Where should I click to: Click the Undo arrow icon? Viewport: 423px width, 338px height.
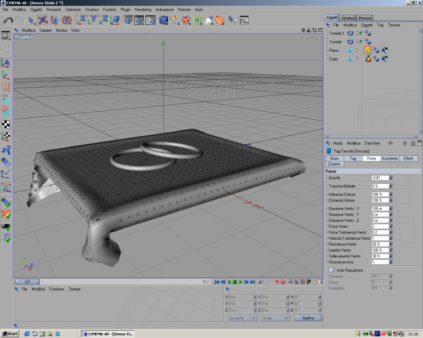coord(8,21)
